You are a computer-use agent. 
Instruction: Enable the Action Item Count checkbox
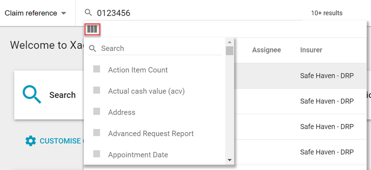(96, 69)
